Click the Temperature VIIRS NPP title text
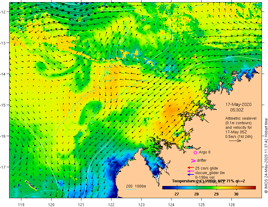This screenshot has width=268, height=207. (x=208, y=181)
